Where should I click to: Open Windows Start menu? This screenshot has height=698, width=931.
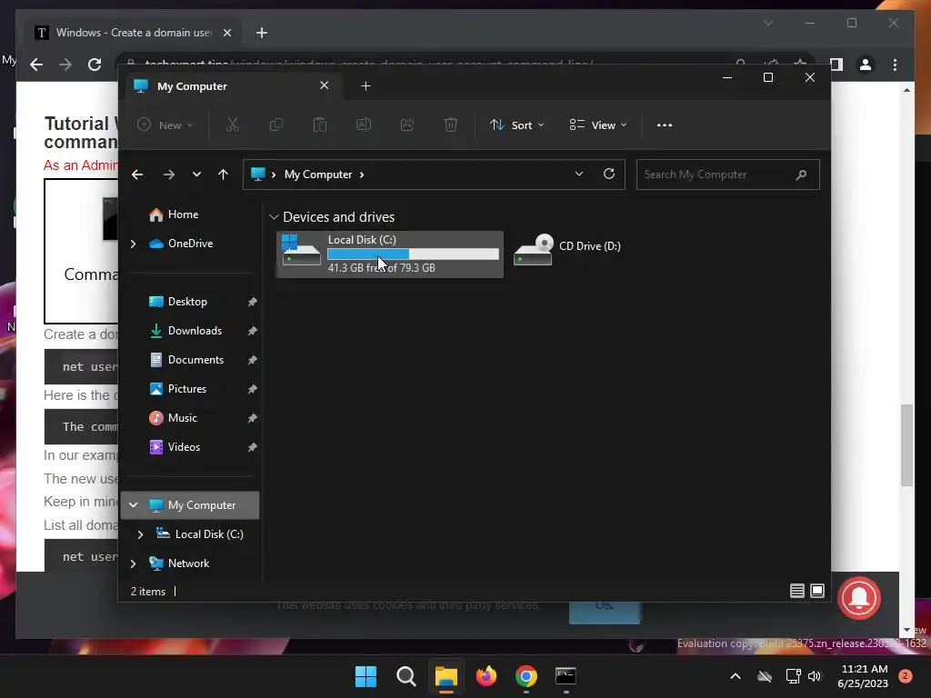[365, 676]
